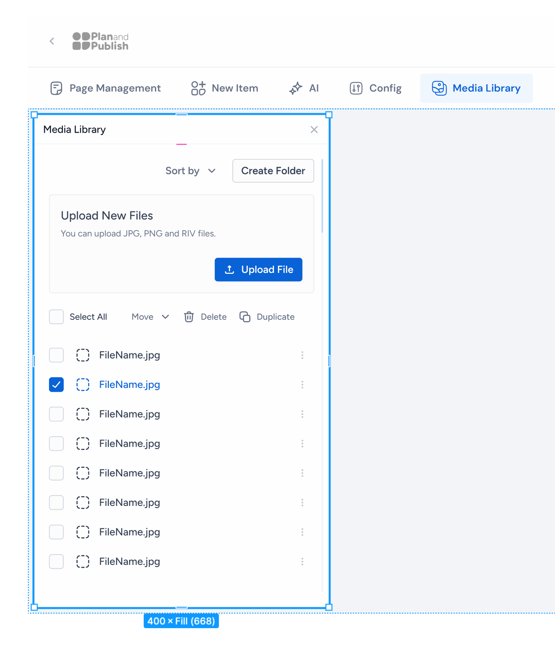The image size is (555, 651).
Task: Expand the Sort by dropdown
Action: click(x=191, y=171)
